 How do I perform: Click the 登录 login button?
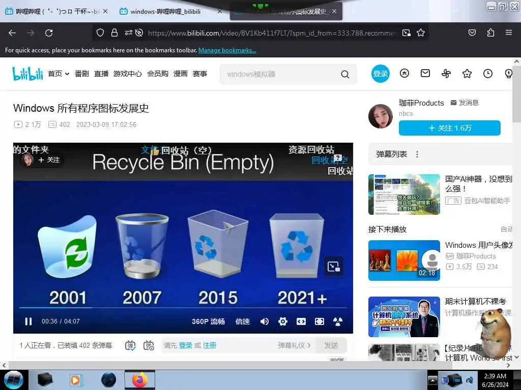coord(380,74)
